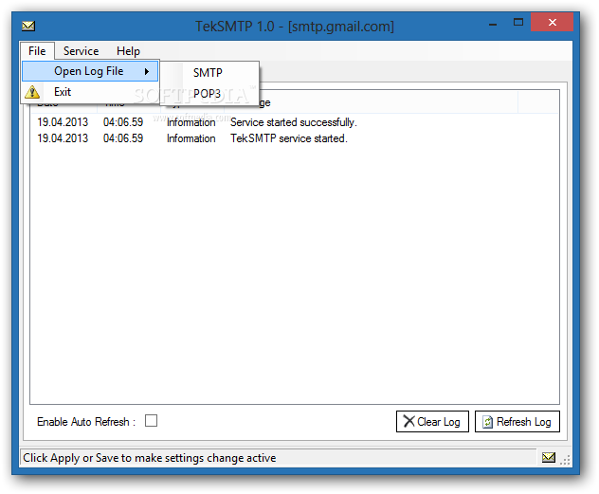Click the Clear Log button

(432, 421)
